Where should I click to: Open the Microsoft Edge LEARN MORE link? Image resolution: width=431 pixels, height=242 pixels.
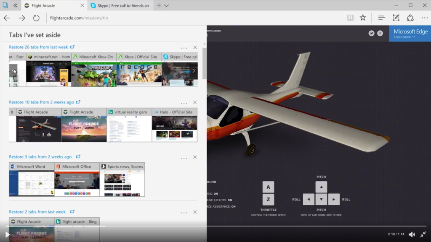point(404,36)
